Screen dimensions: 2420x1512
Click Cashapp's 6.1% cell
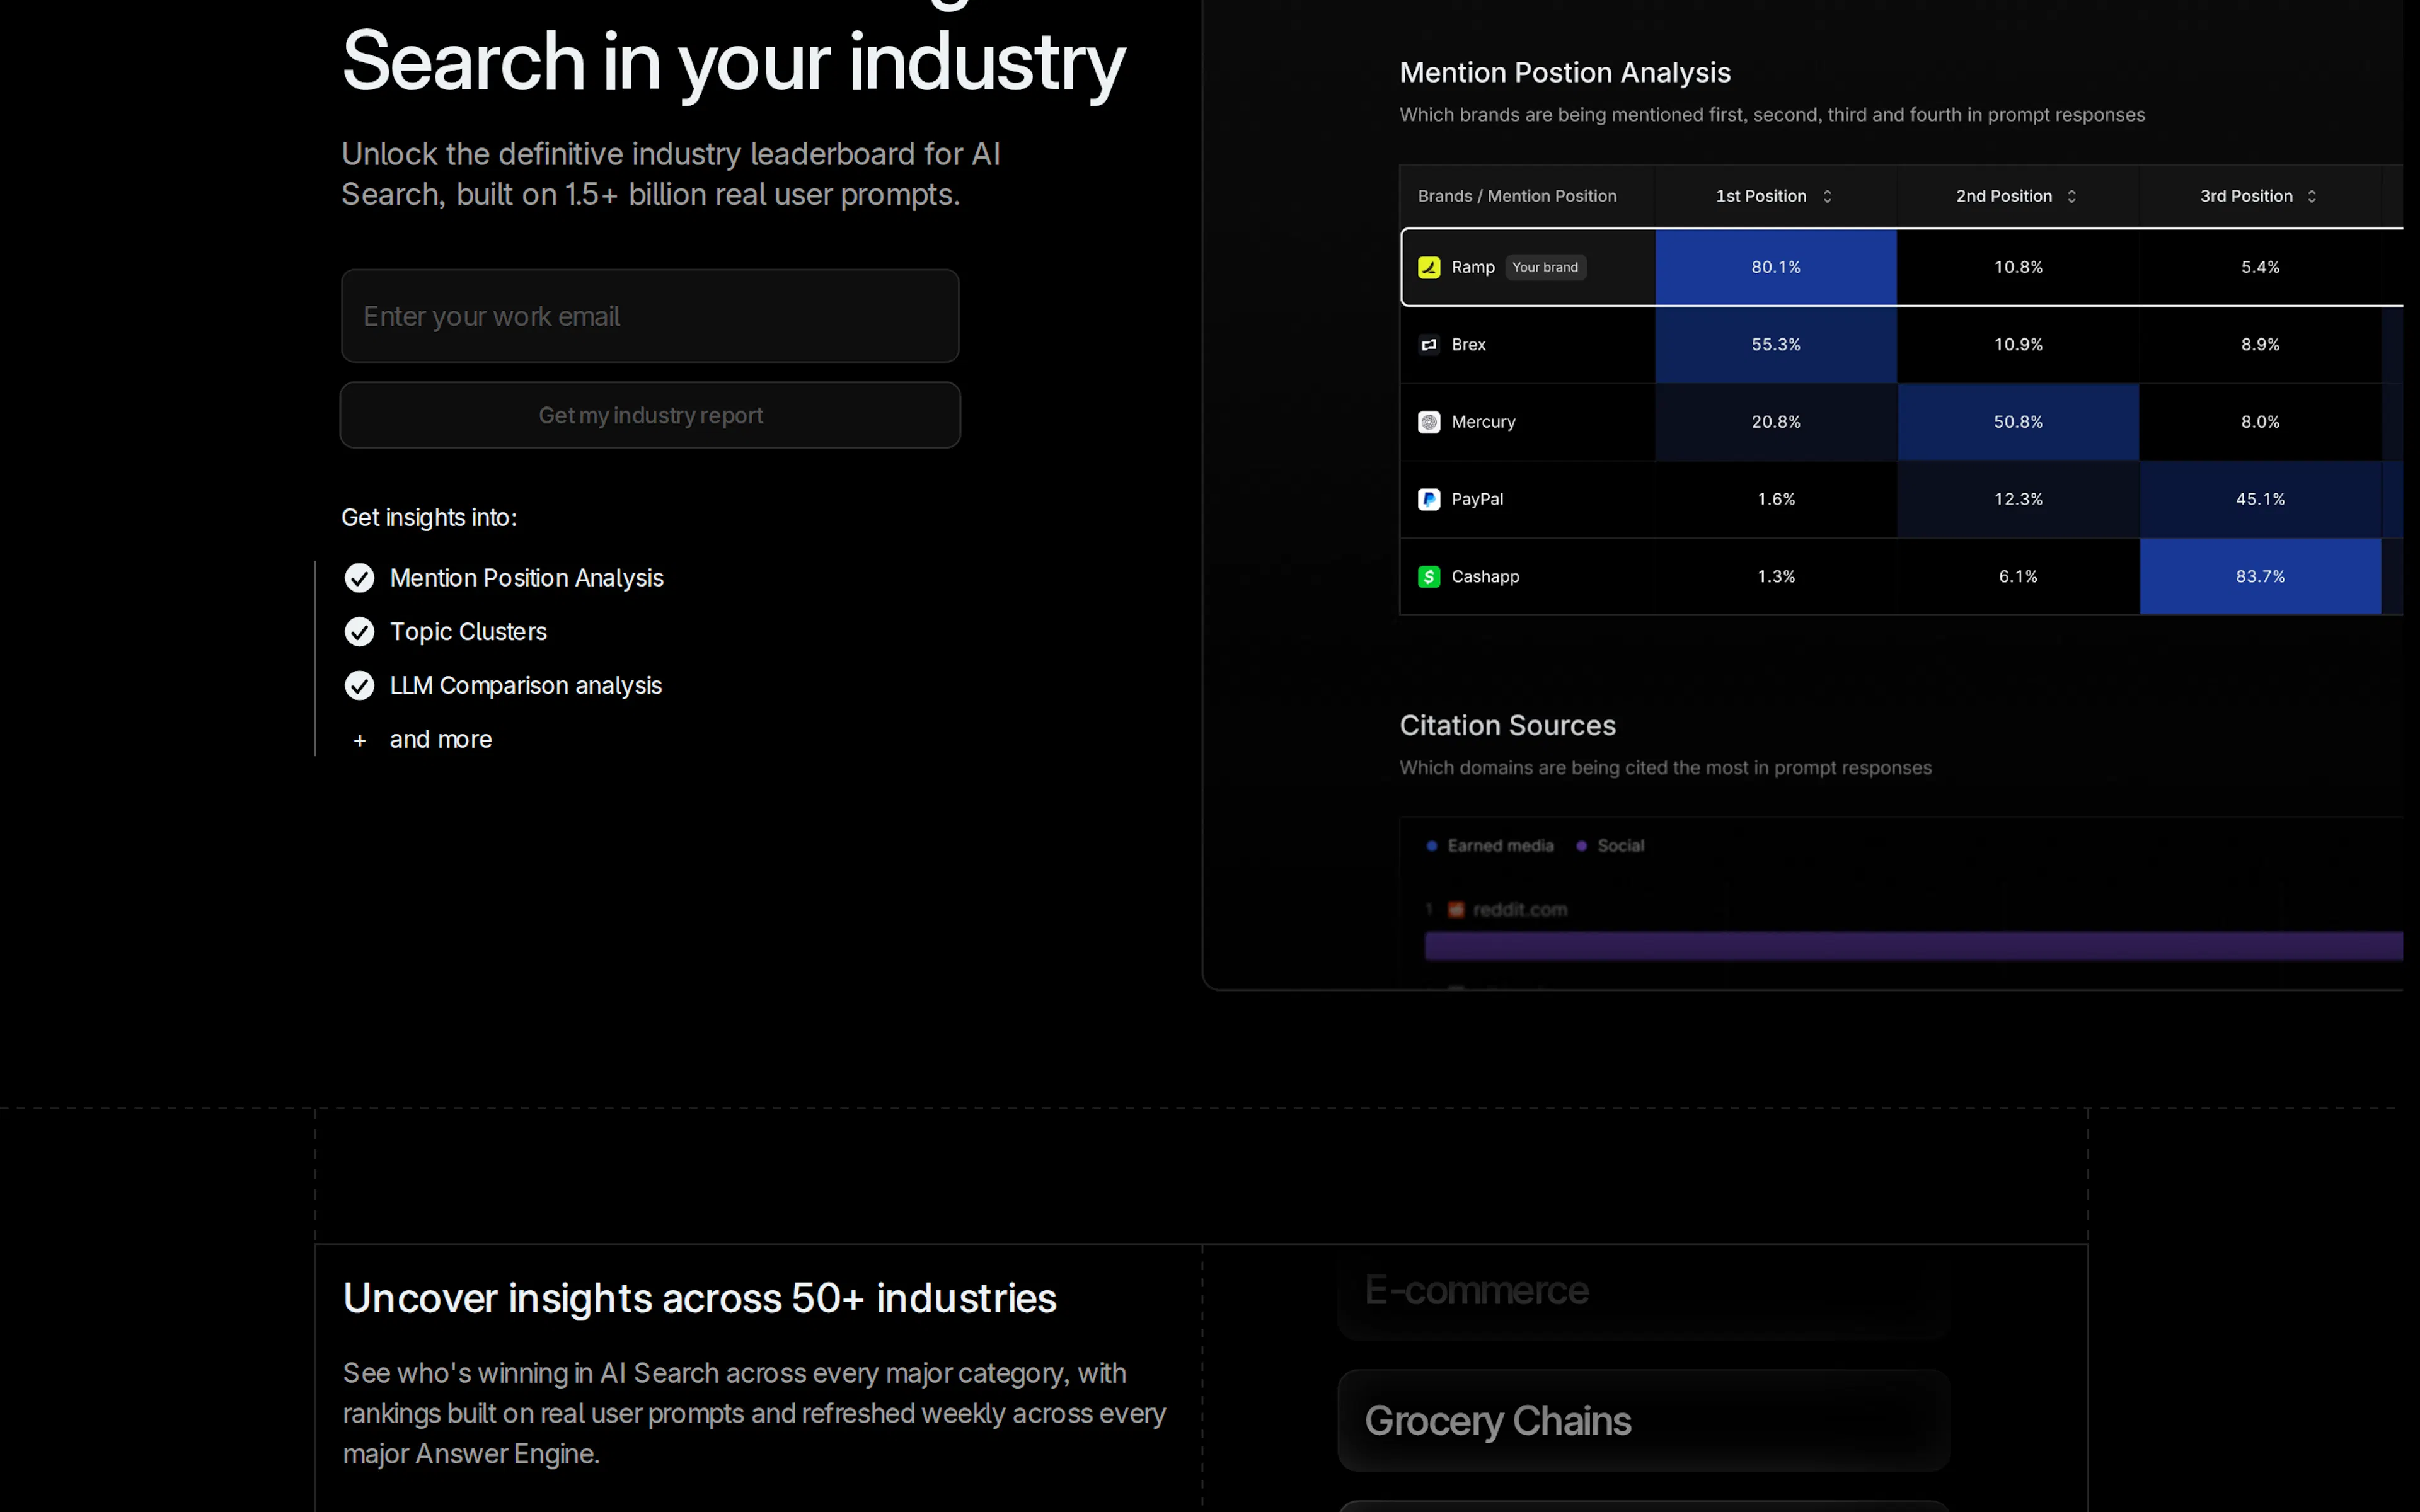coord(2018,576)
